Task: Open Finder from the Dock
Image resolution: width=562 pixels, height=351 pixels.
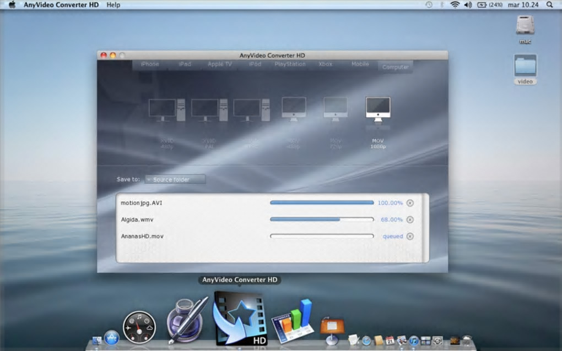Action: (x=97, y=340)
